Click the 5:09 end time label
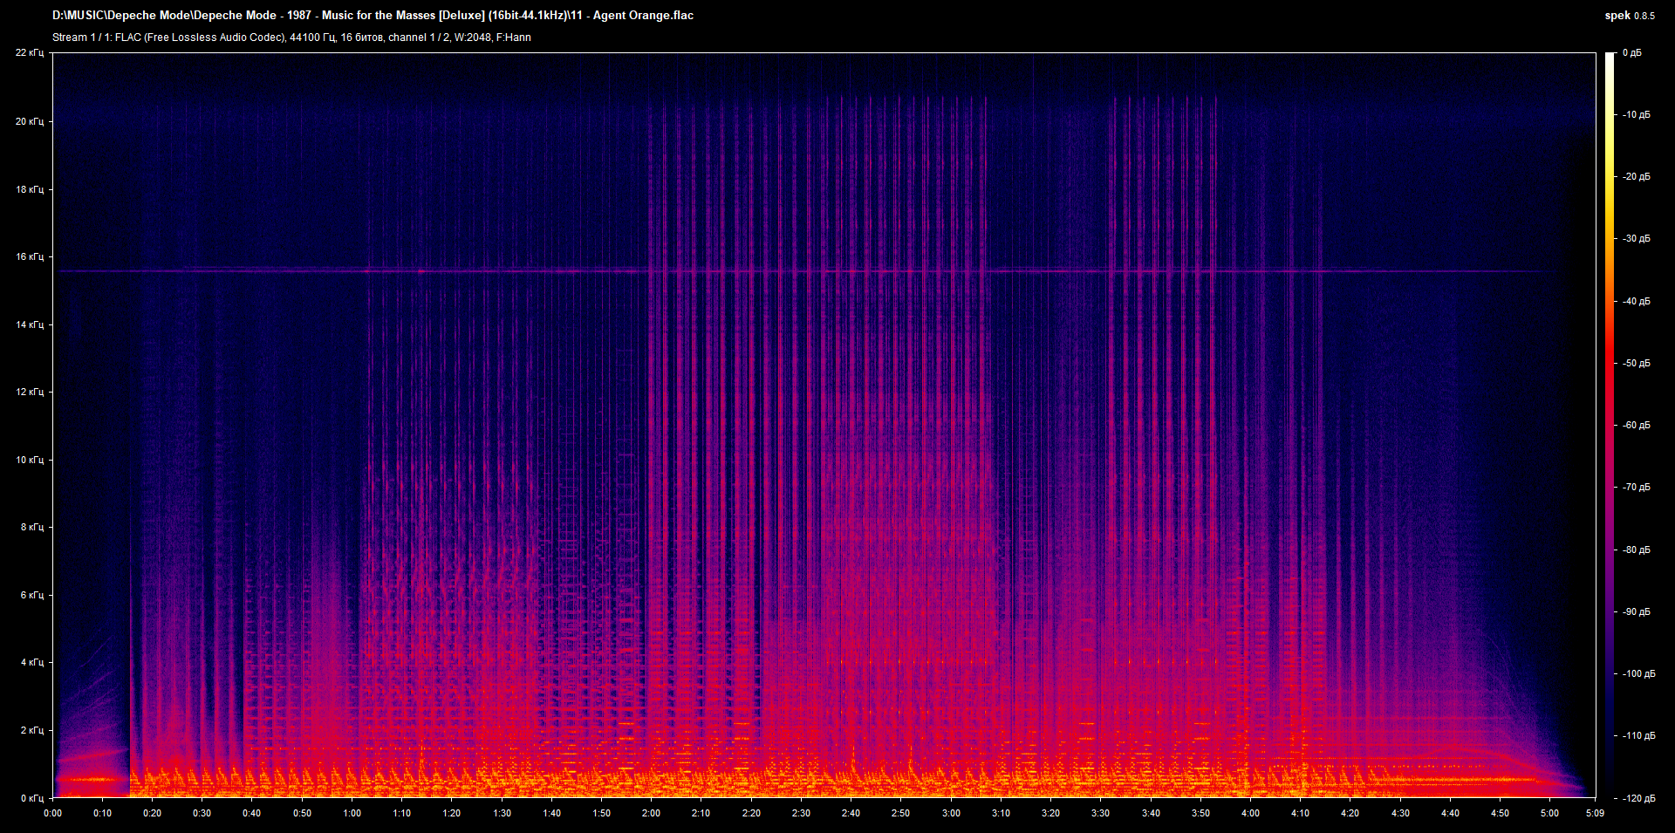1675x833 pixels. coord(1595,813)
